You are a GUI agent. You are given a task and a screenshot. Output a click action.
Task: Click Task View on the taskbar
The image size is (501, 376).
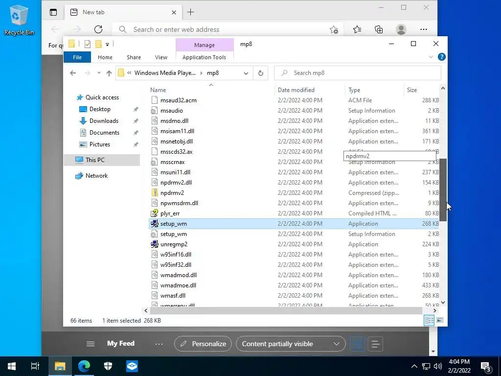click(35, 366)
